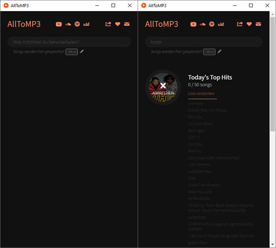Click the AllToMP3 title-bar app icon, right window
Image resolution: width=276 pixels, height=248 pixels.
(x=144, y=6)
